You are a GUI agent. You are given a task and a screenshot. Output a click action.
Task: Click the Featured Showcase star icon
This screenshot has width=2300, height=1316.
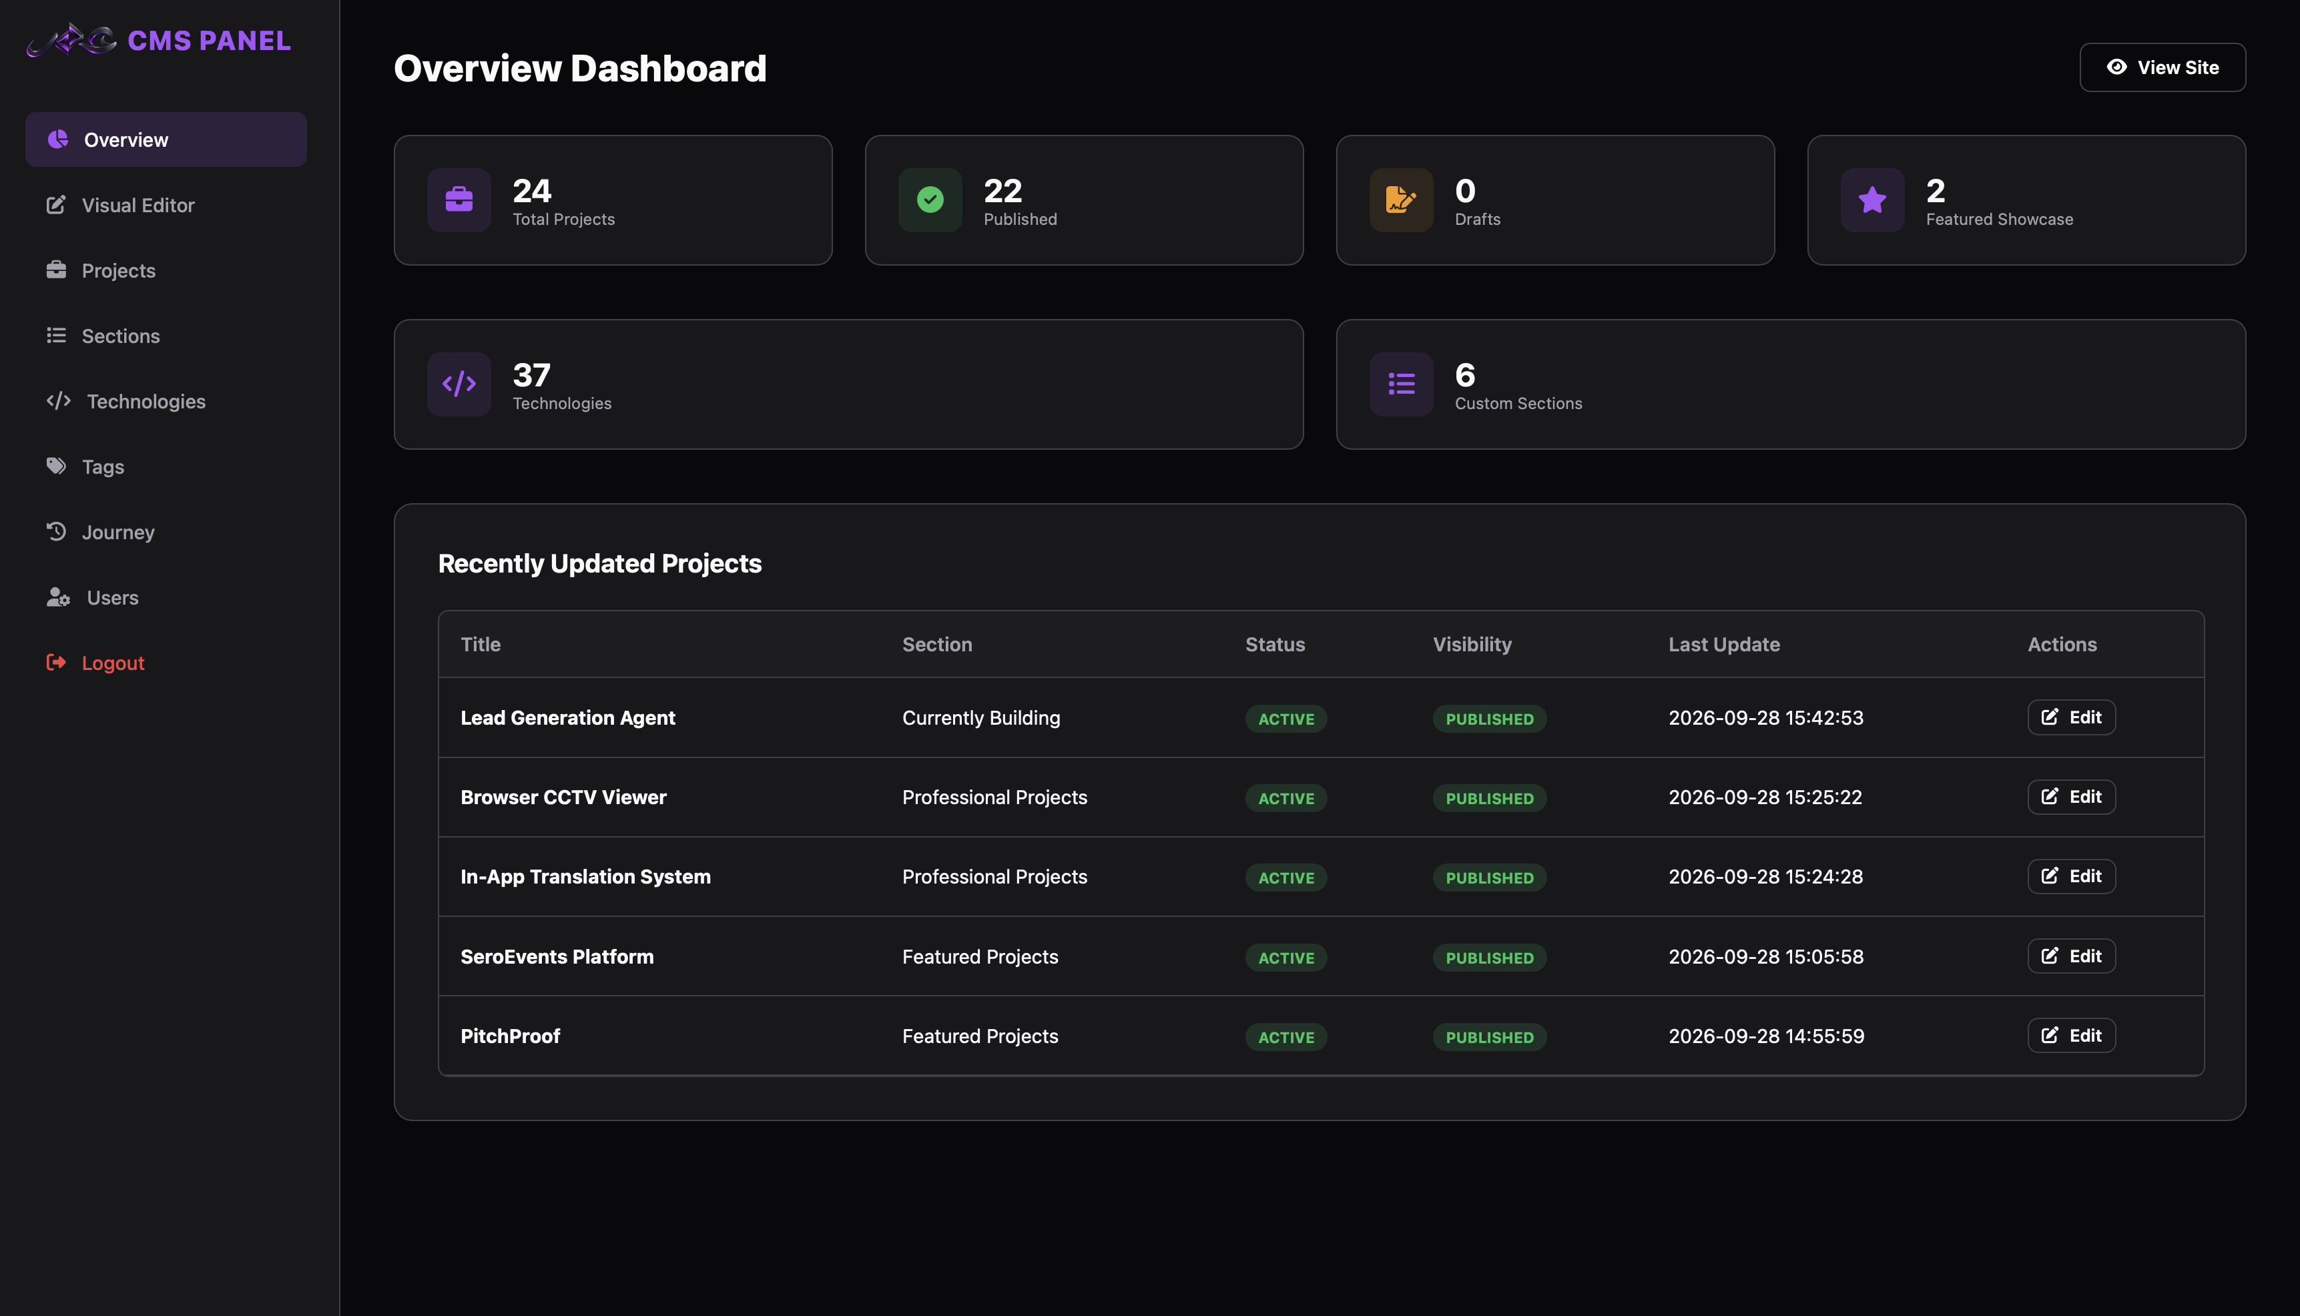pyautogui.click(x=1873, y=200)
